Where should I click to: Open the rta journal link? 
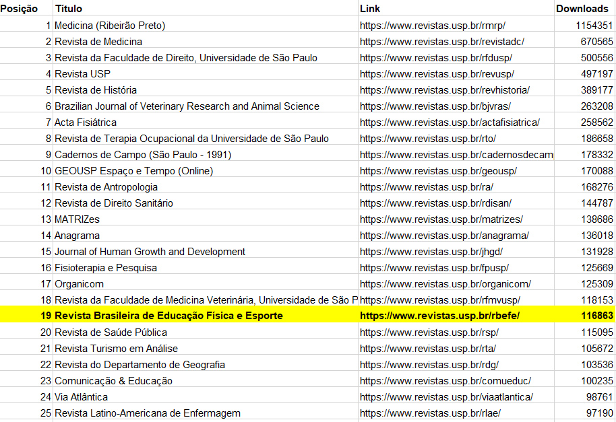[428, 348]
